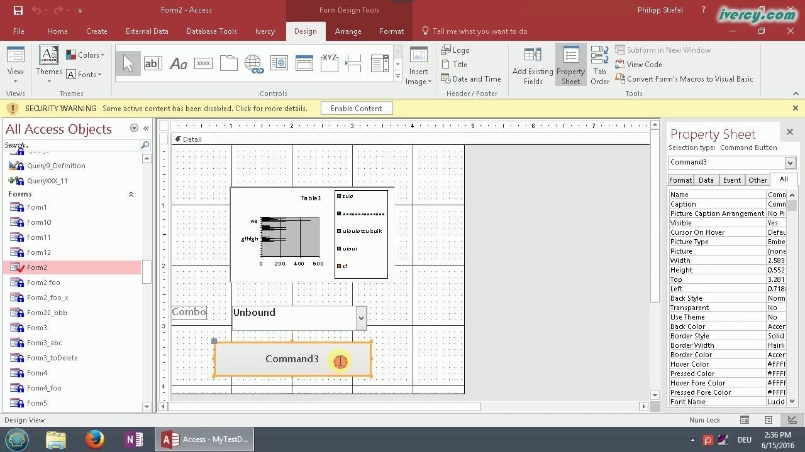Insert Date and Time in header
This screenshot has height=452, width=805.
coord(471,79)
